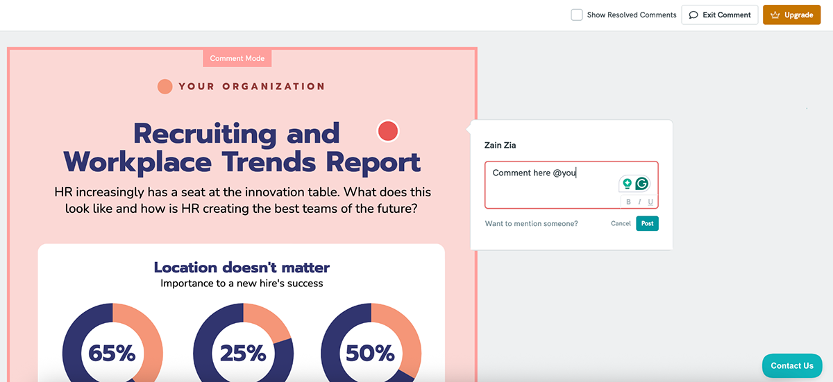Viewport: 833px width, 382px height.
Task: Click the HR innovation table paragraph text
Action: click(x=242, y=200)
